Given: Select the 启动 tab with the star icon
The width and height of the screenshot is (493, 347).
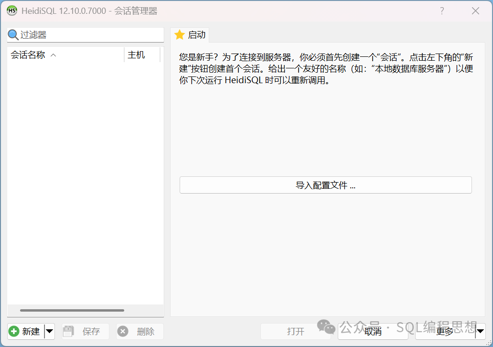Looking at the screenshot, I should [x=190, y=35].
